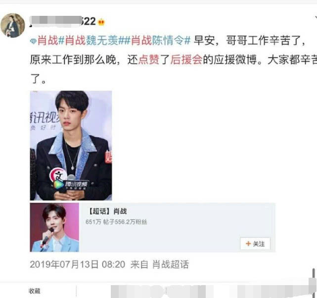Enlarge the attached photo with Tencent Video microphone
This screenshot has height=298, width=317.
tap(71, 146)
